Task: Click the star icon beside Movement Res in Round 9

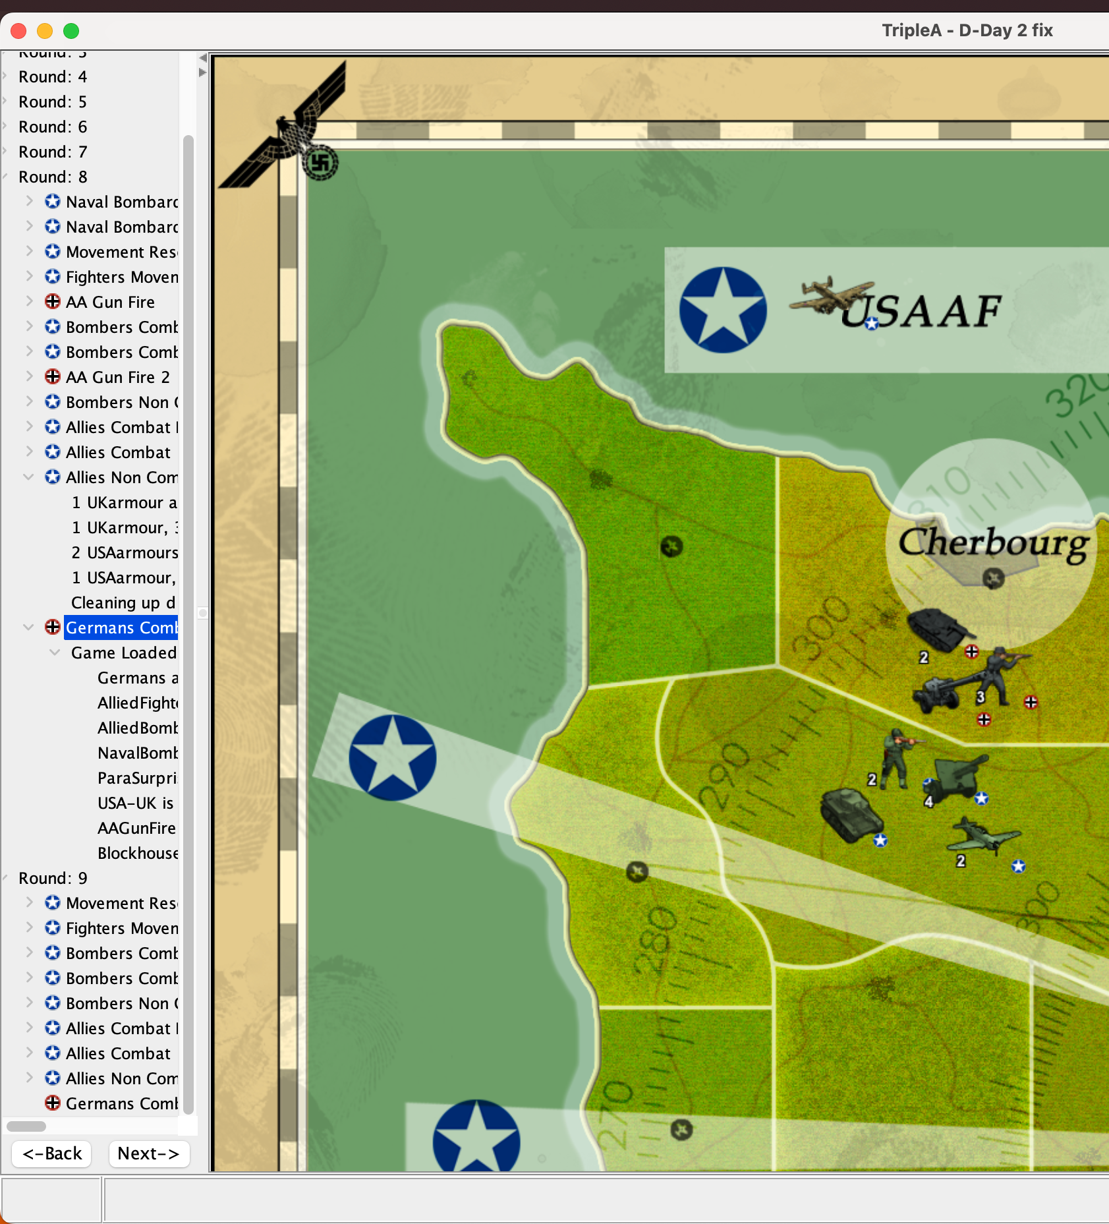Action: click(53, 902)
